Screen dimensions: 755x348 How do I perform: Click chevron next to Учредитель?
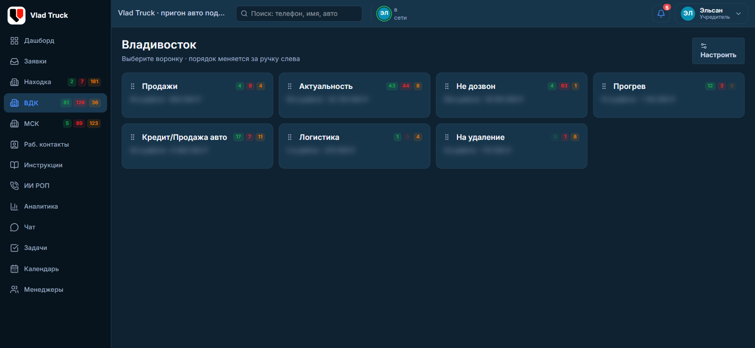click(x=739, y=13)
